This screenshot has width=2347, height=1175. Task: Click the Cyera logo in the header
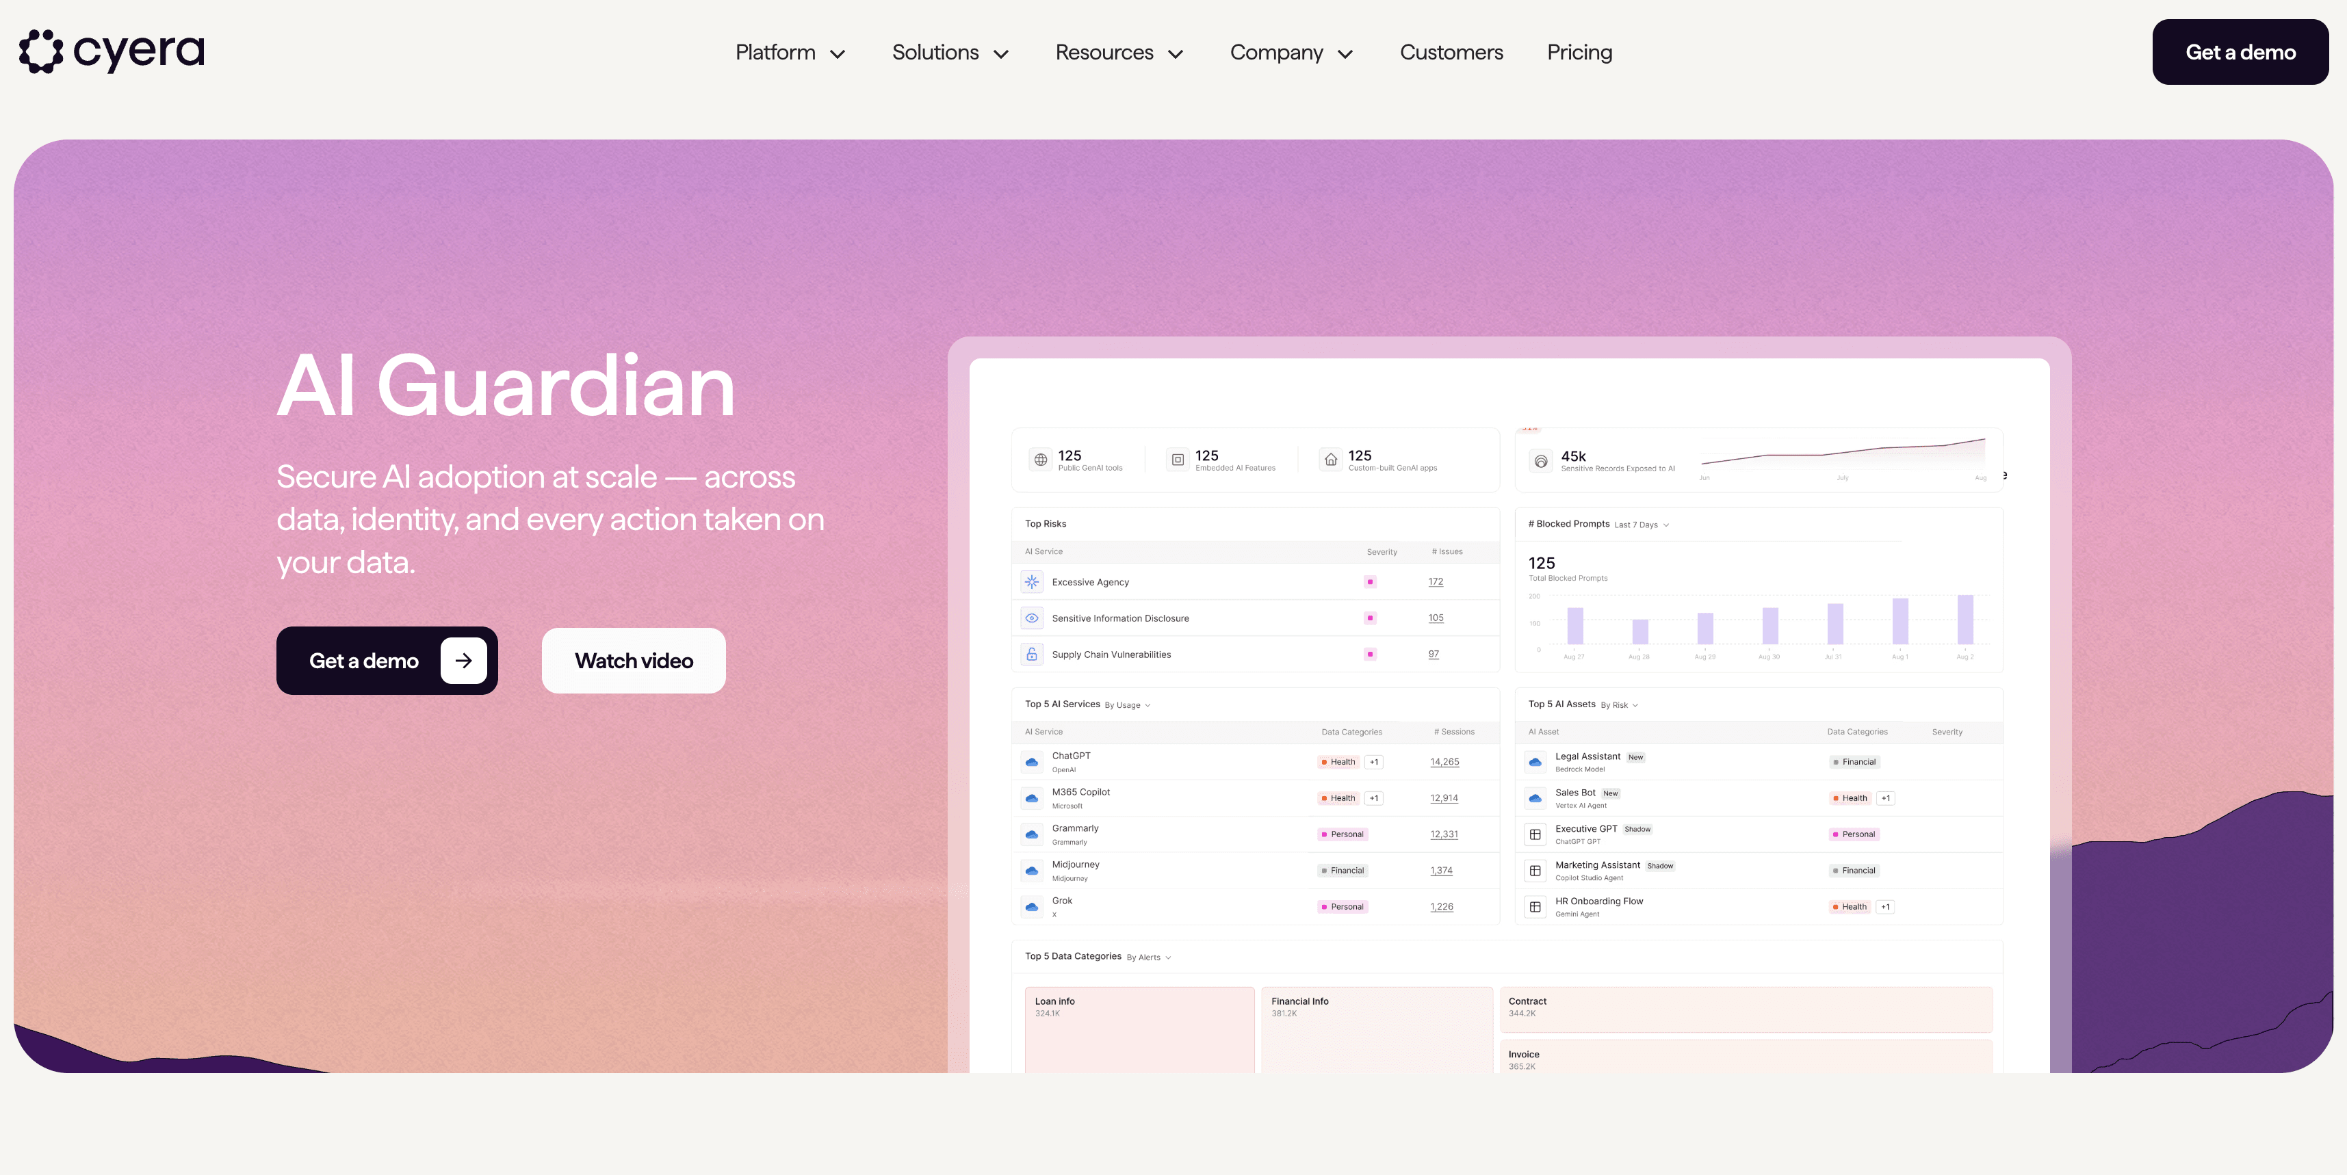click(x=111, y=51)
